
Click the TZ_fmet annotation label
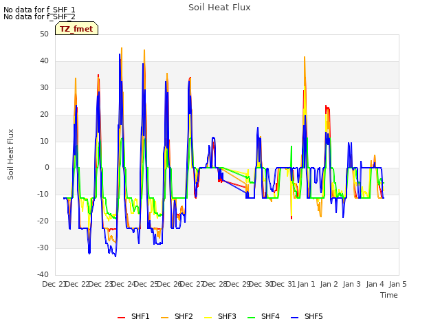pos(76,28)
